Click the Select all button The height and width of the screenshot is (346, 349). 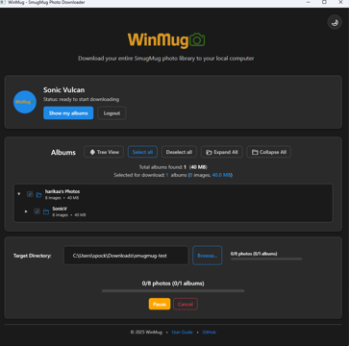click(142, 152)
